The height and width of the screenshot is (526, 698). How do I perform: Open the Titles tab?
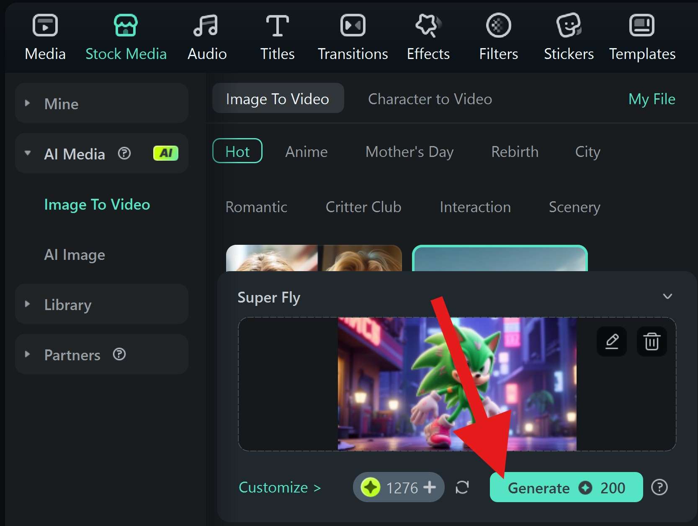click(x=277, y=37)
